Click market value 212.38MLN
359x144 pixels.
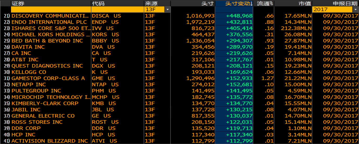pos(296,28)
